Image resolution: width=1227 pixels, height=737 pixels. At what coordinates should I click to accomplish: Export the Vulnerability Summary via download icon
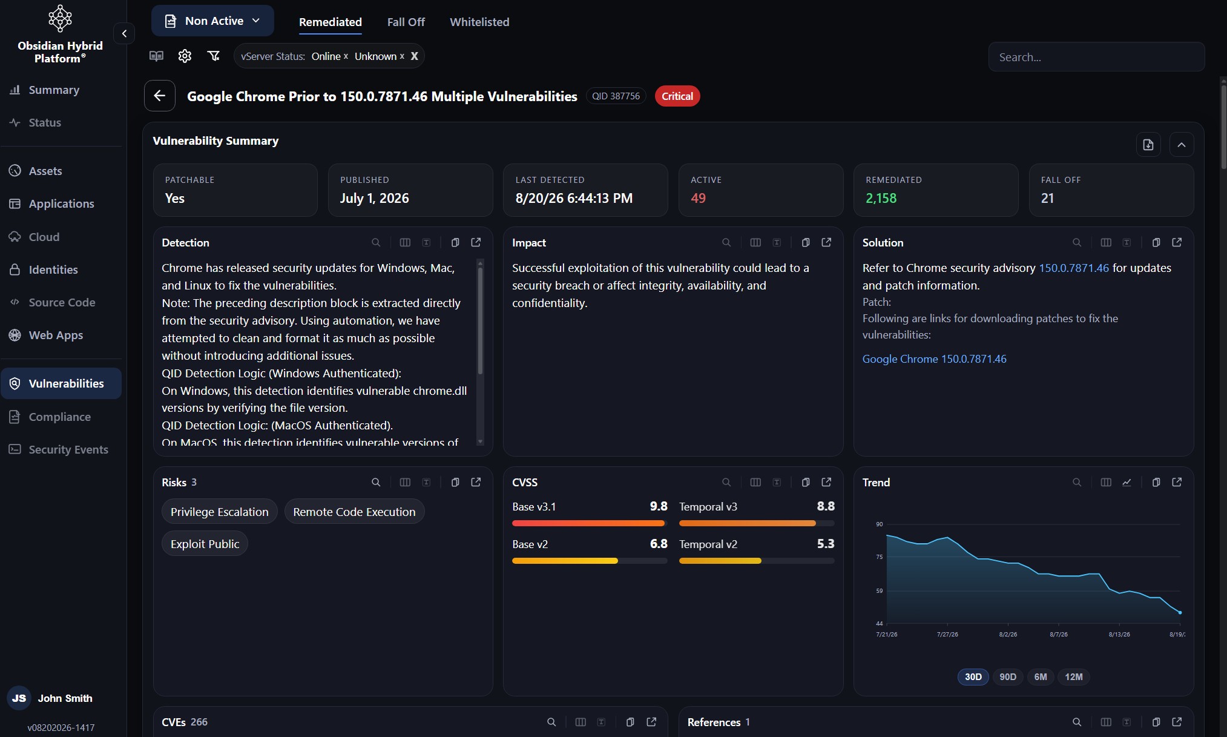(1148, 145)
